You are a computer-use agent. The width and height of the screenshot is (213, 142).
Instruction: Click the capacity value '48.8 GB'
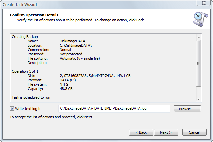66,89
